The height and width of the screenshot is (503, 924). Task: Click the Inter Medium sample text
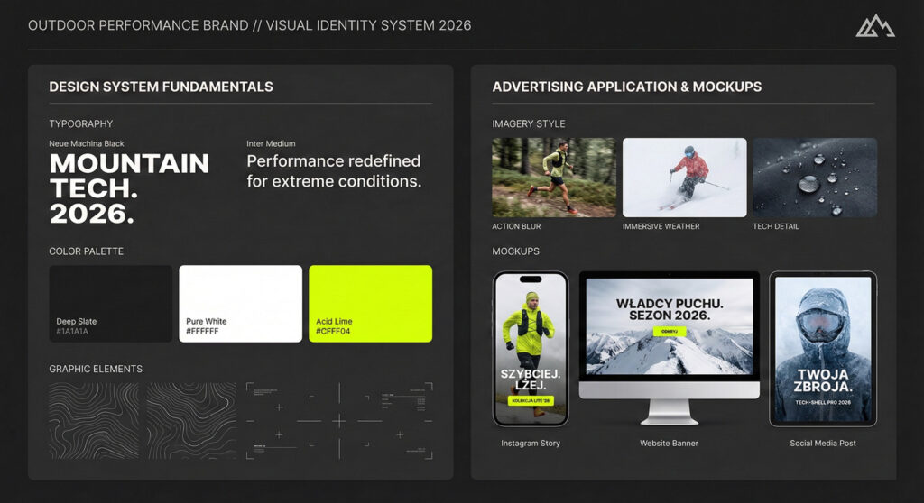point(334,171)
